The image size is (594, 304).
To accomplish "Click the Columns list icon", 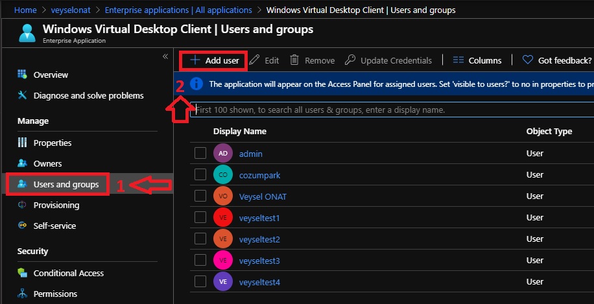I will pos(458,60).
